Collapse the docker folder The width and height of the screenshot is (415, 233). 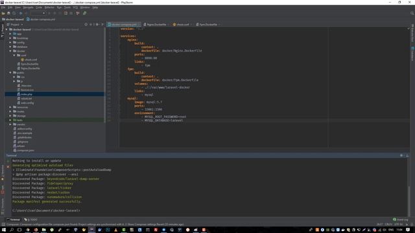tap(10, 50)
